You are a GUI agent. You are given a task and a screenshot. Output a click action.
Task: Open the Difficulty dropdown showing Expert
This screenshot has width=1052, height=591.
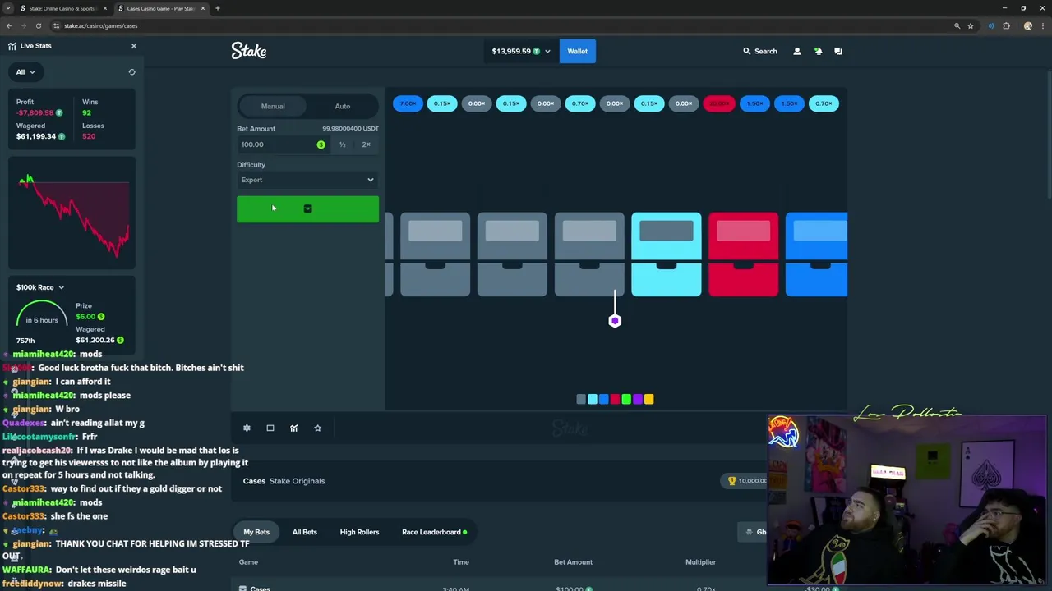coord(307,180)
